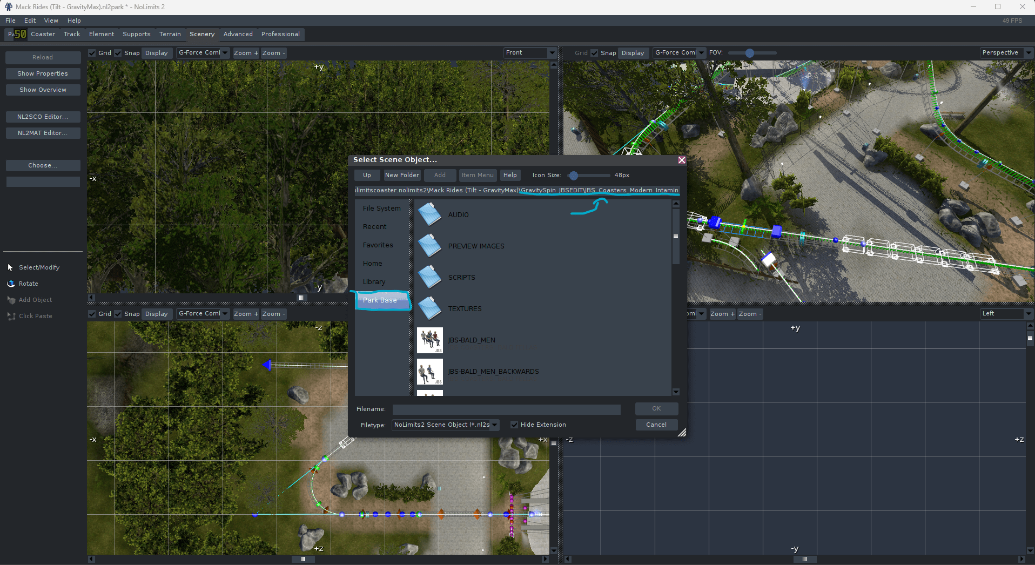Click the dialog file list vertical scrollbar
The image size is (1035, 565).
pos(676,236)
